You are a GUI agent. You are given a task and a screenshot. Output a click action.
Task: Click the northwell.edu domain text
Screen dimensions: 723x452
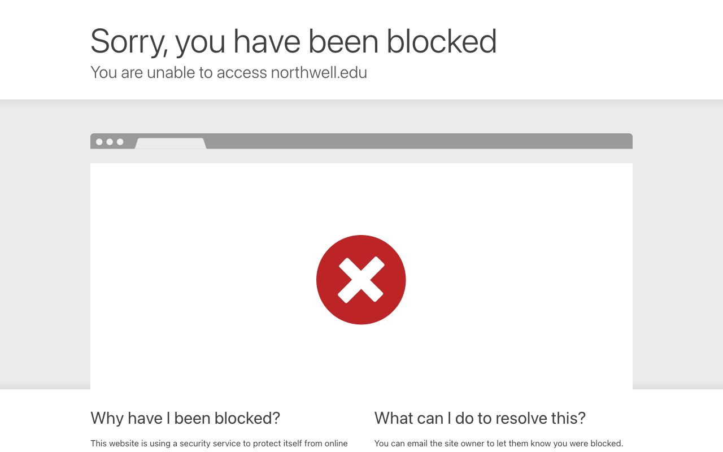319,73
